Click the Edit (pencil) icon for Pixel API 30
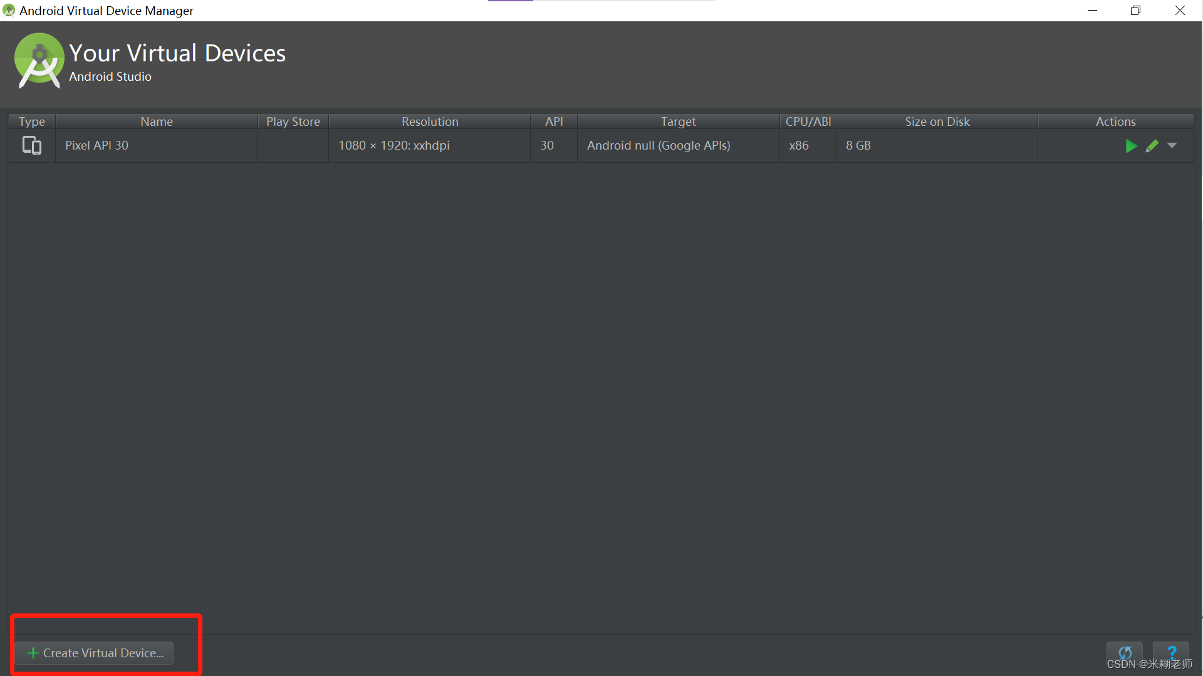 [1151, 145]
